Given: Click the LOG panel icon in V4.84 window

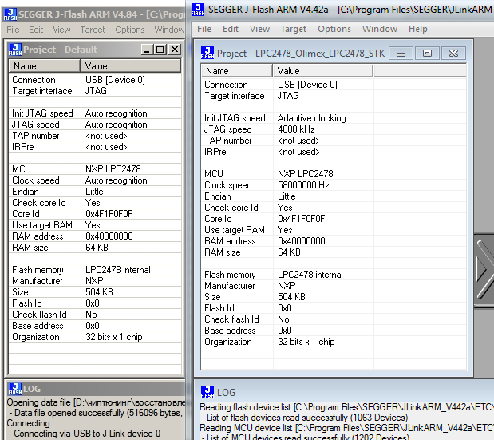Looking at the screenshot, I should tap(14, 389).
